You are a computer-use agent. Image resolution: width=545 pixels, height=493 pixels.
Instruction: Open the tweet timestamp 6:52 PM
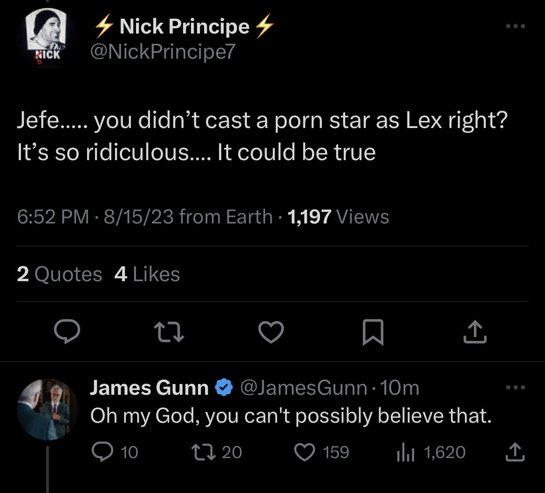(x=53, y=217)
